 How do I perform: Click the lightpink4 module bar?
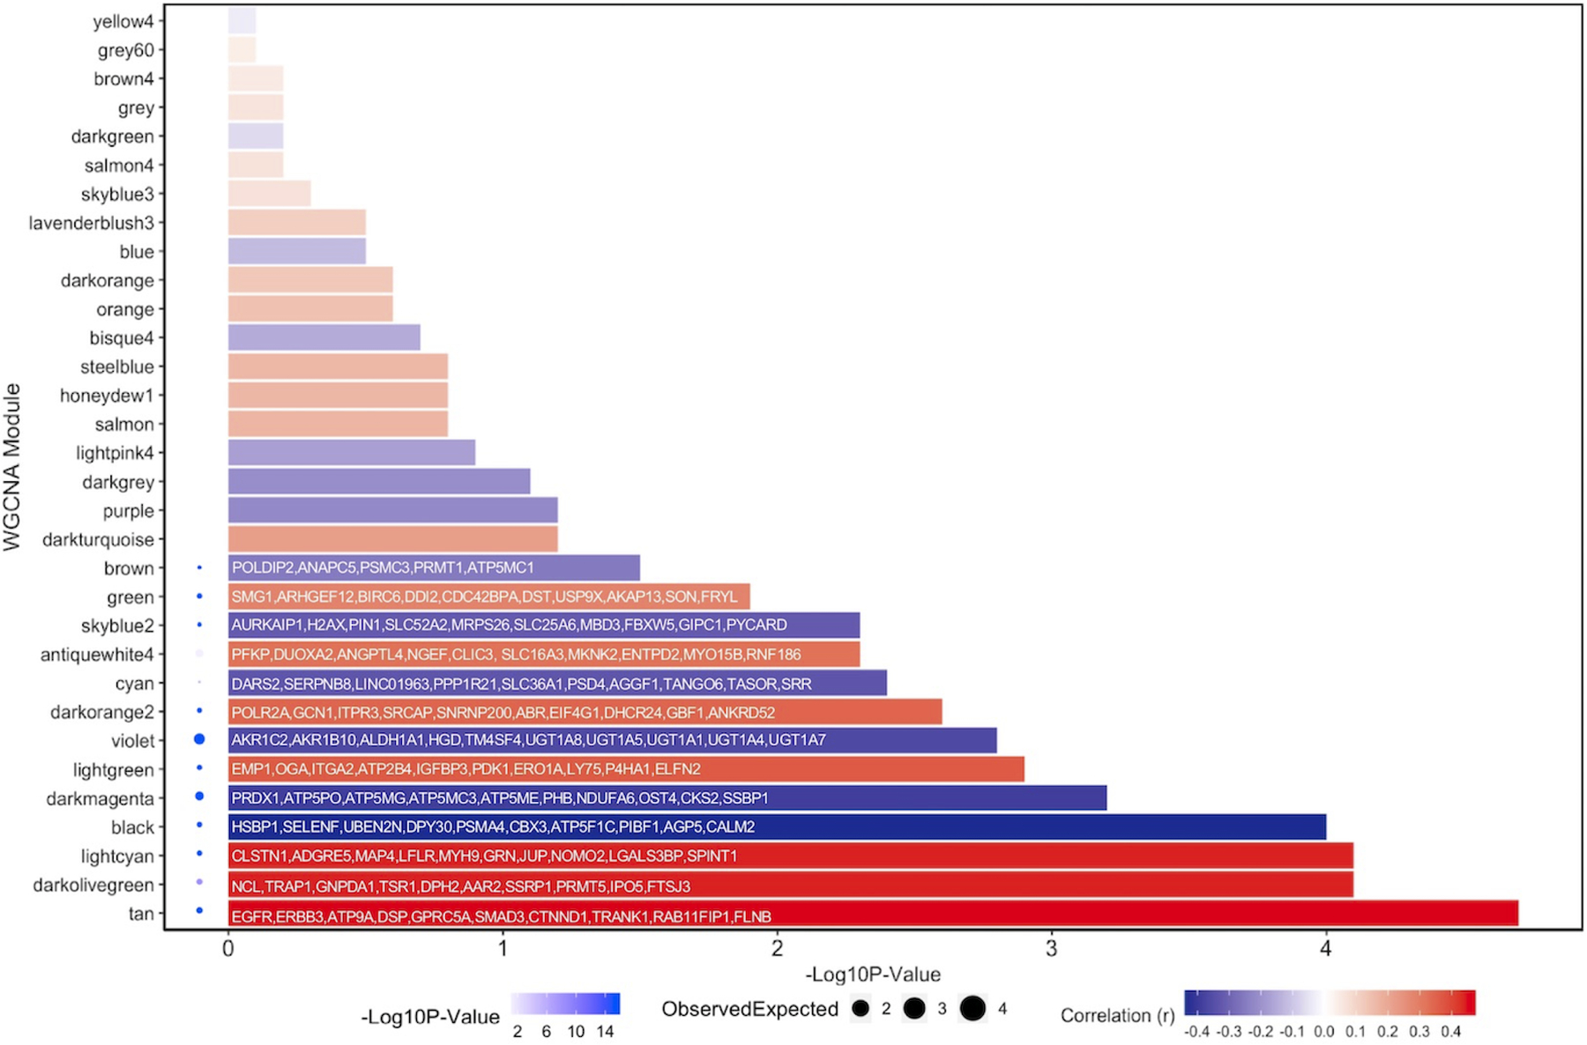click(352, 452)
